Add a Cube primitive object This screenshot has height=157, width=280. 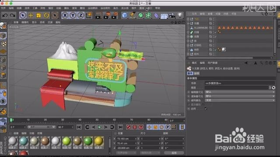click(x=125, y=15)
